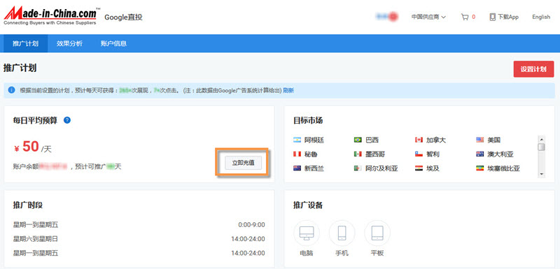This screenshot has height=269, width=560.
Task: Click the red 设置计划 button
Action: 533,69
